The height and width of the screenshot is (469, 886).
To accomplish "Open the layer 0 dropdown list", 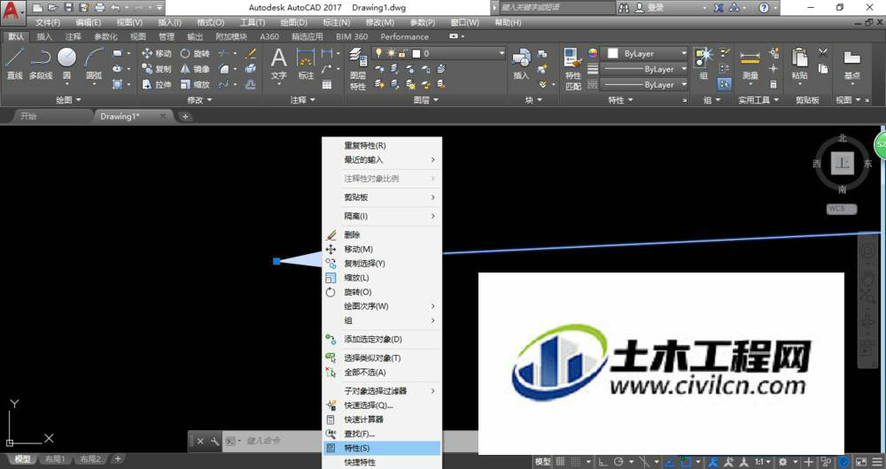I will (x=501, y=53).
